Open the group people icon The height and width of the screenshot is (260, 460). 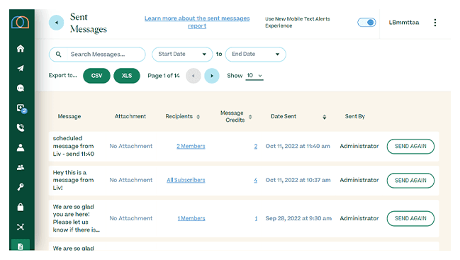(21, 167)
